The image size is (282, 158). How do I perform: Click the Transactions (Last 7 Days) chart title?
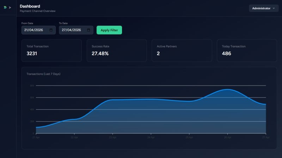[43, 74]
